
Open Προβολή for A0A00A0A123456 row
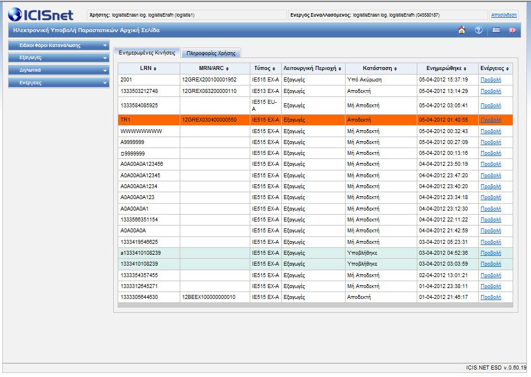click(x=491, y=164)
